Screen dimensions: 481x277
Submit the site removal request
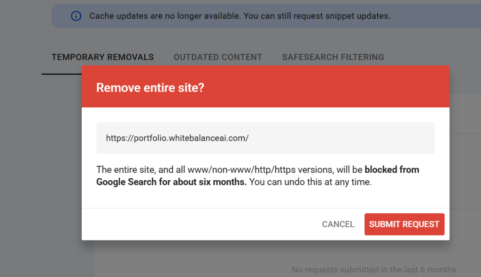(x=404, y=224)
